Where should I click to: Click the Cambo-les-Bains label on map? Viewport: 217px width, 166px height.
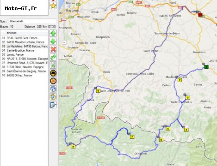tap(86, 43)
